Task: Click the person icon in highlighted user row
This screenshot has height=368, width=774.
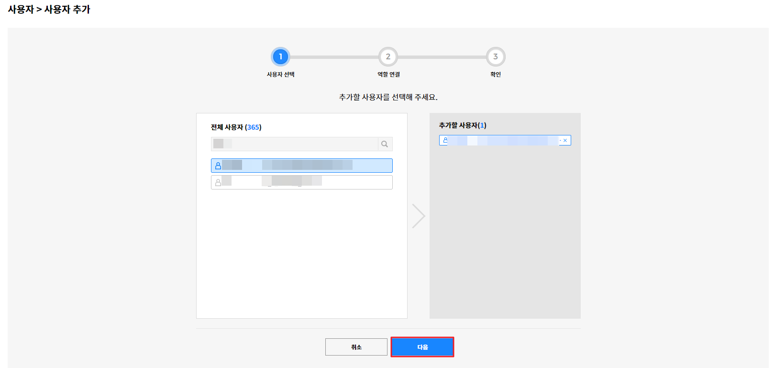Action: pyautogui.click(x=218, y=166)
